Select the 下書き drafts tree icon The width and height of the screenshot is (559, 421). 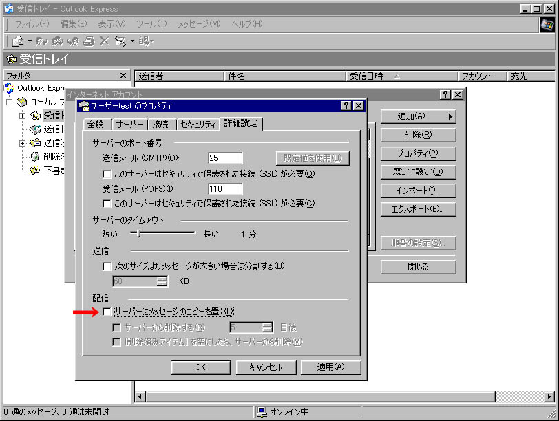pos(35,170)
